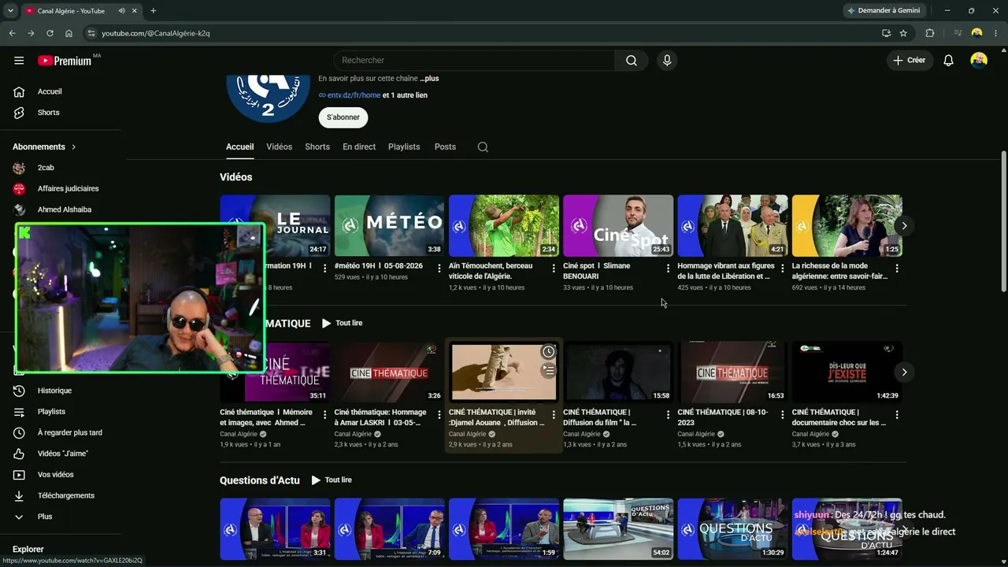Open the browser home page
Screen dimensions: 1008x567
click(69, 33)
